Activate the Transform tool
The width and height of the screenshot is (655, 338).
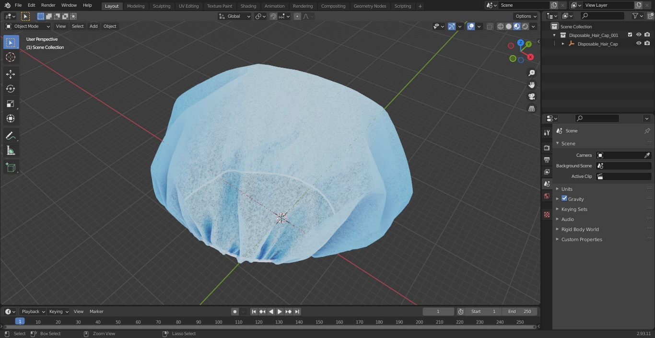click(x=11, y=118)
